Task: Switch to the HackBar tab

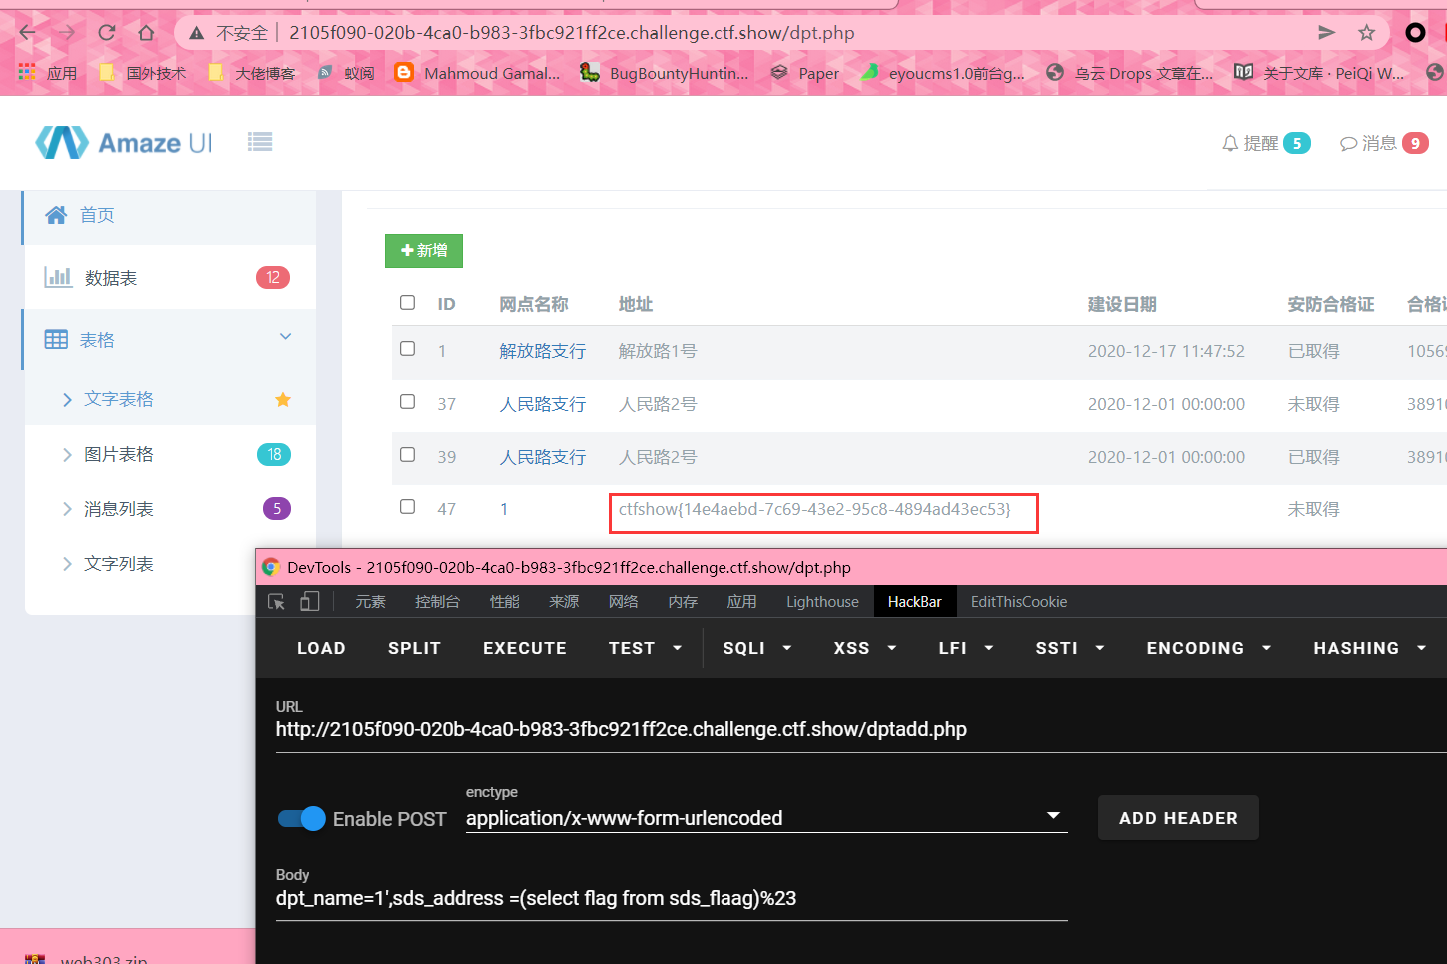Action: (x=915, y=601)
